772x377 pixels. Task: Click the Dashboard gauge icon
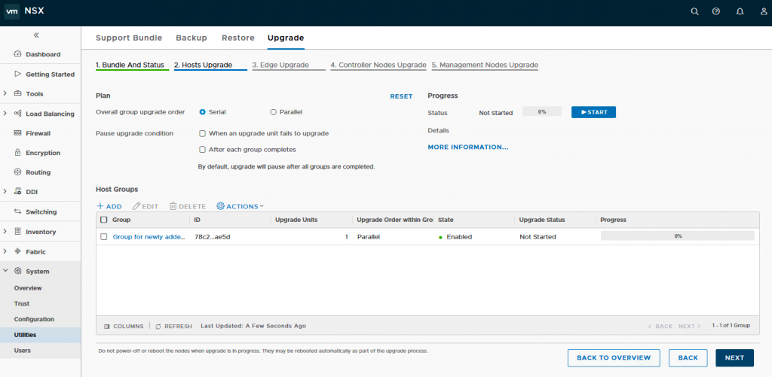click(x=18, y=54)
